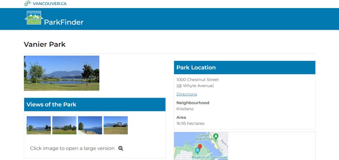
Task: Open the first park thumbnail with pond
Action: click(39, 125)
